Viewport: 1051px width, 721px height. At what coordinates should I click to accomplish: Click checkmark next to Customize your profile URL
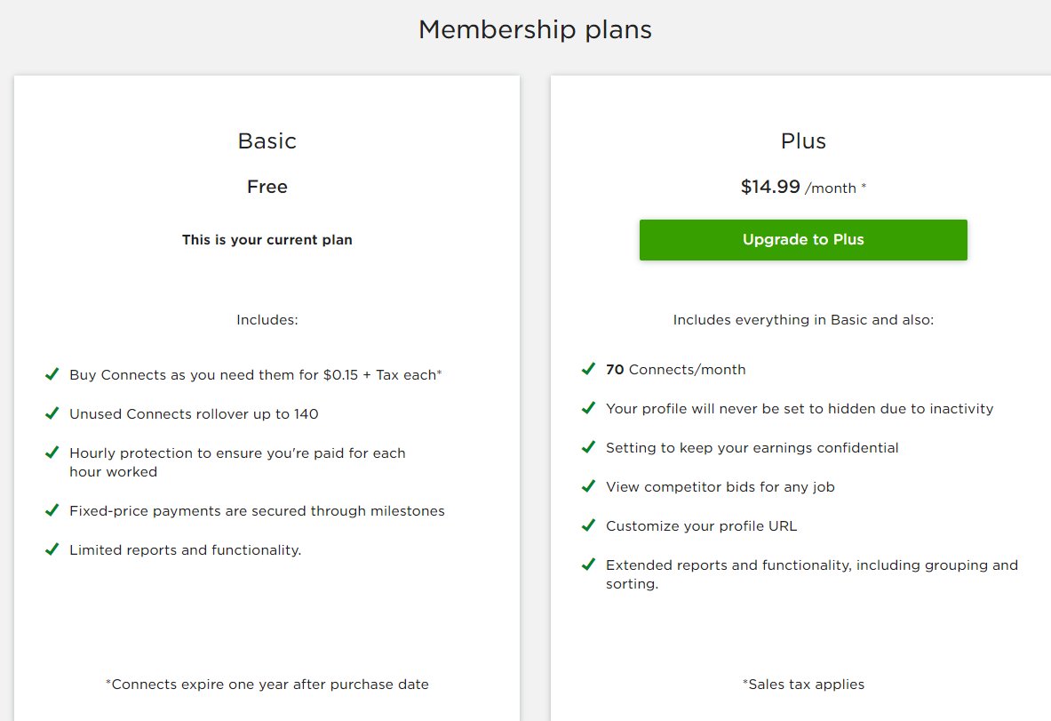pos(588,525)
